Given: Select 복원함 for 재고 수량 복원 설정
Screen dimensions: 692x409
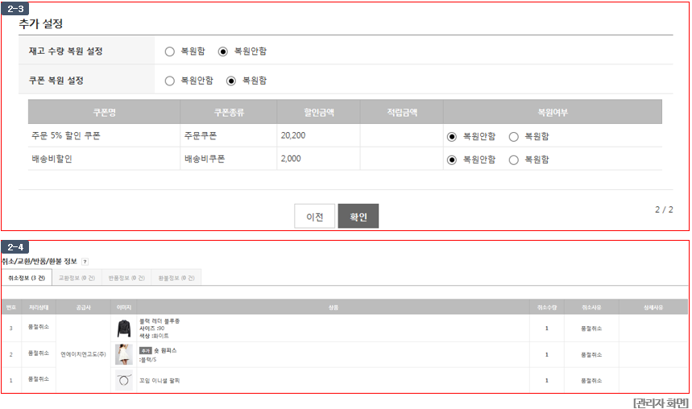Looking at the screenshot, I should tap(169, 52).
